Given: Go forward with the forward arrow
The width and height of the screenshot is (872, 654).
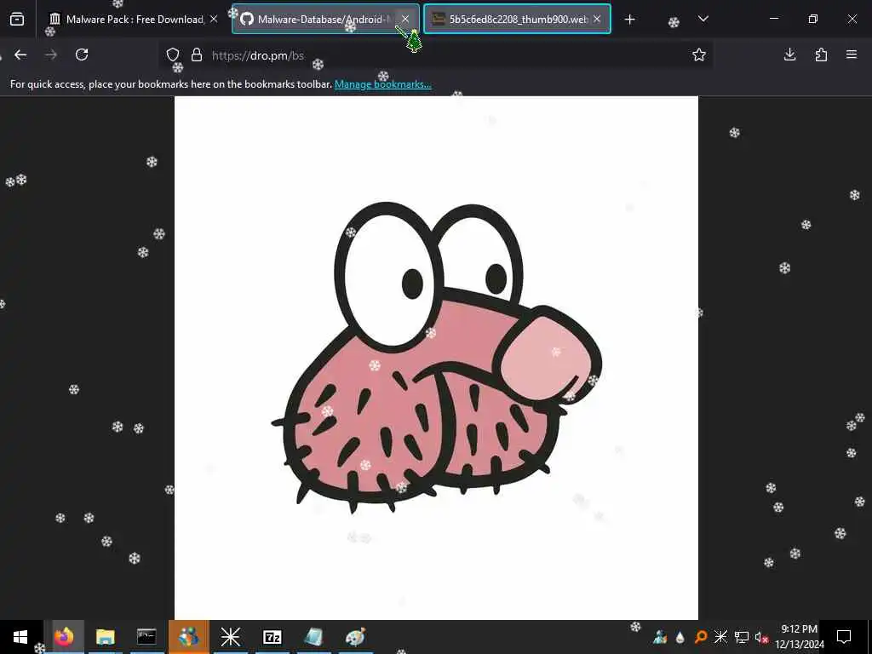Looking at the screenshot, I should click(x=50, y=54).
